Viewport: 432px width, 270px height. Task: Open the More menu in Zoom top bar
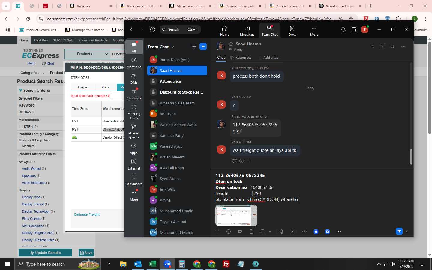click(x=314, y=31)
